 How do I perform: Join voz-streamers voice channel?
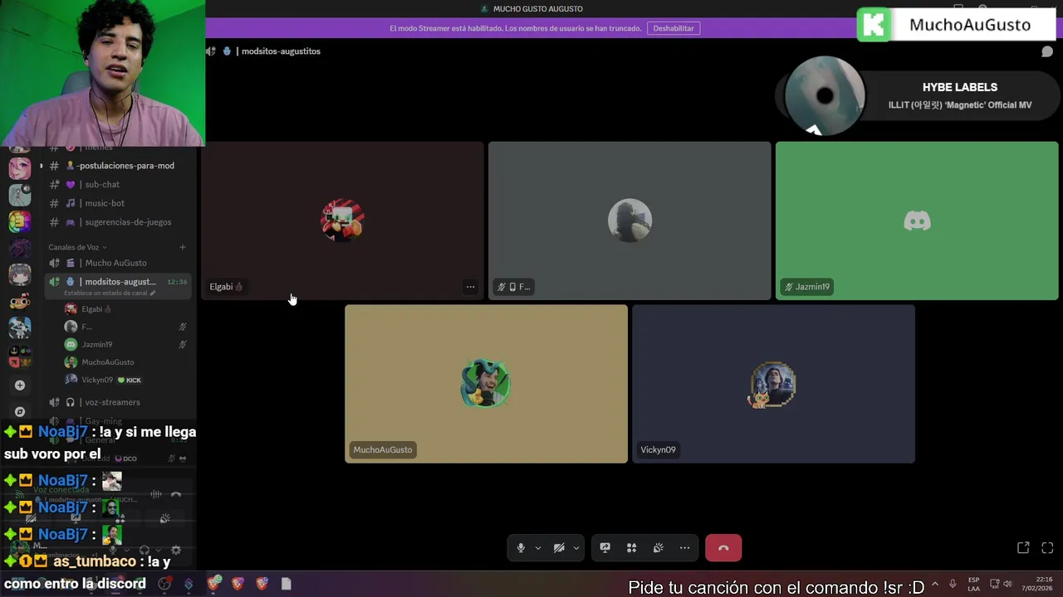(119, 402)
